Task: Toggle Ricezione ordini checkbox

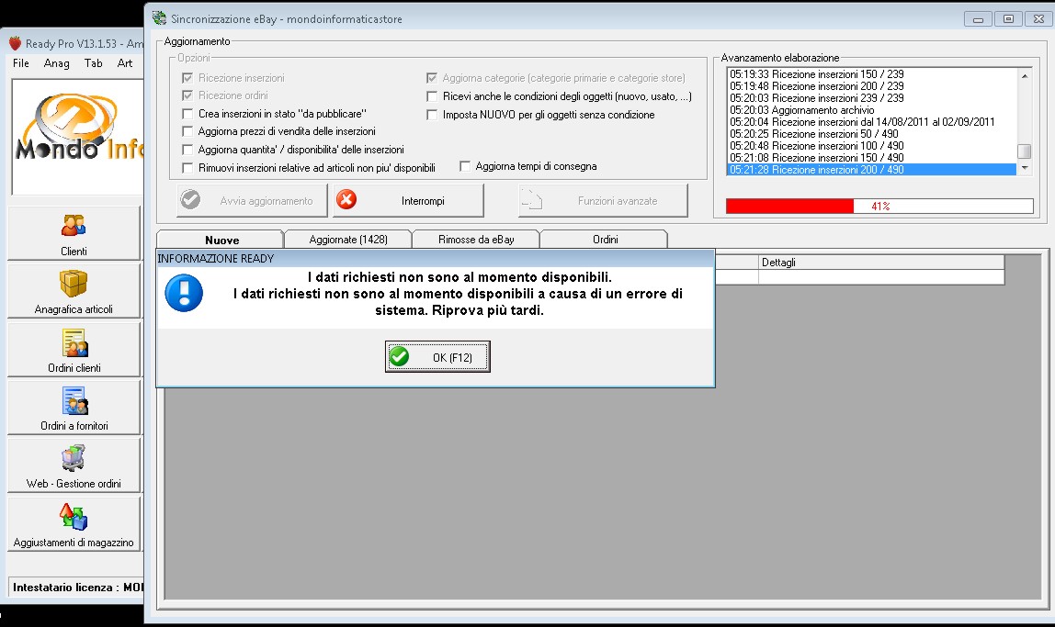Action: (187, 95)
